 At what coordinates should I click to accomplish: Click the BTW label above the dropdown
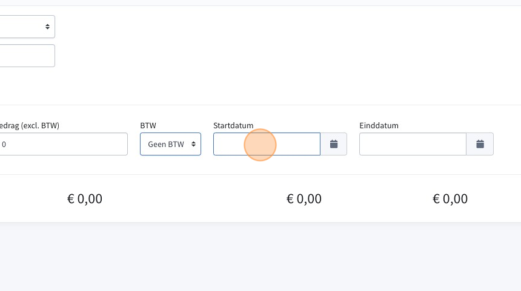click(x=148, y=125)
